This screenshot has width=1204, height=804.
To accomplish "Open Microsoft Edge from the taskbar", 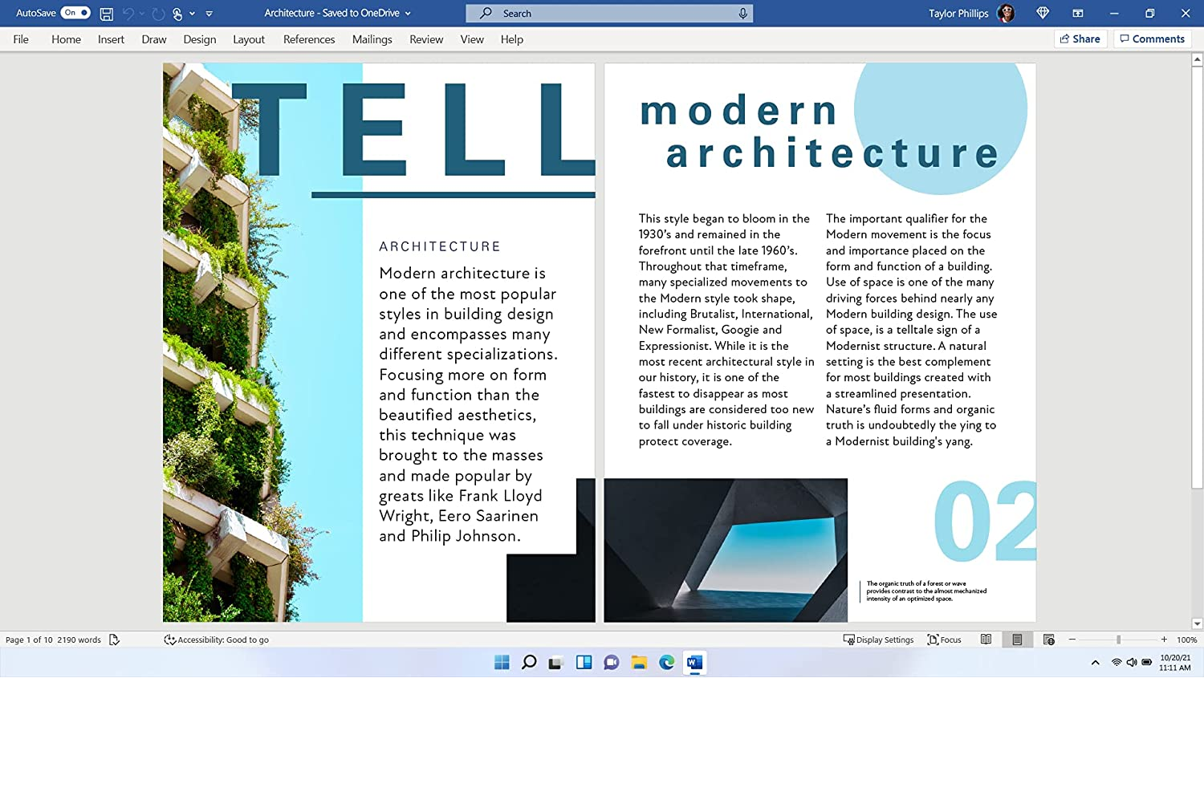I will point(666,662).
